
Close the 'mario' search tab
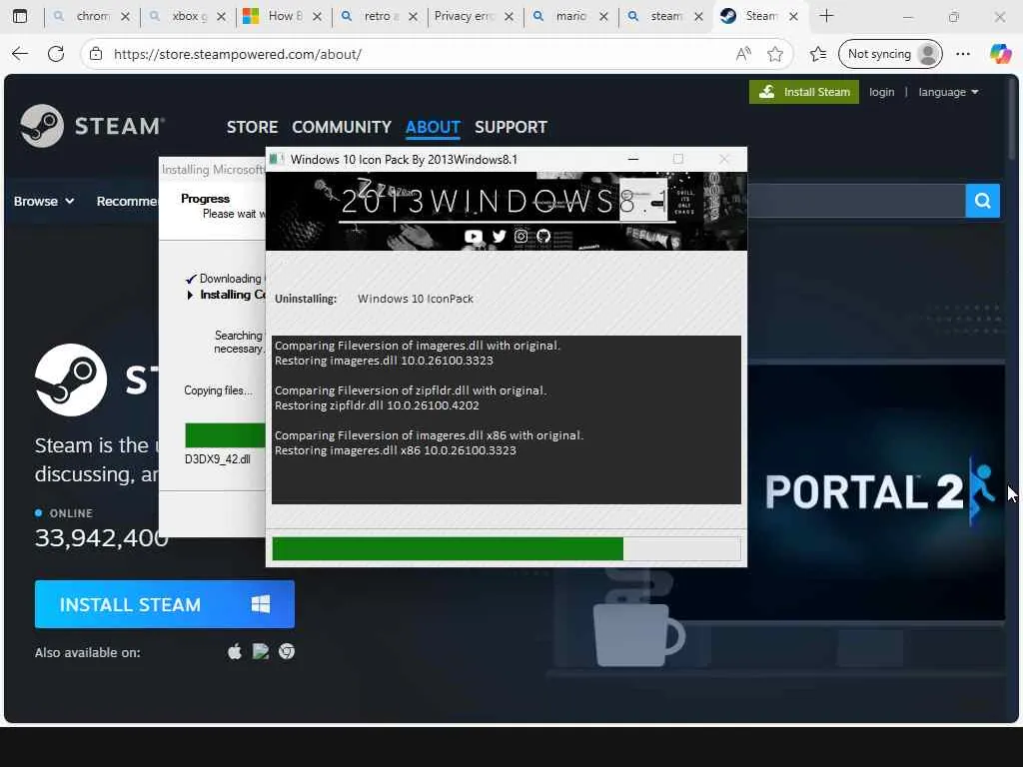click(604, 16)
